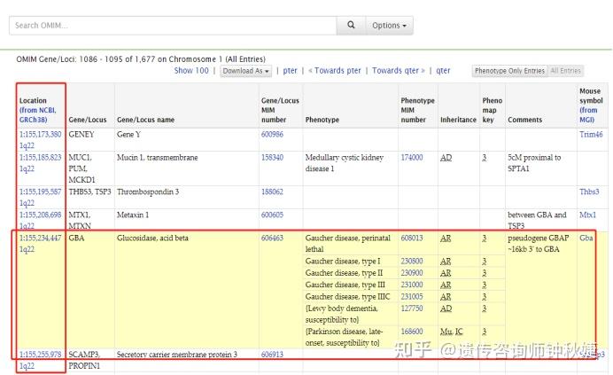The height and width of the screenshot is (375, 613).
Task: Click the Trim46 mouse symbol link
Action: 590,135
